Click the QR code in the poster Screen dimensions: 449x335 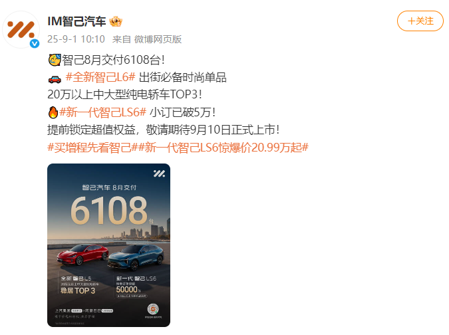(153, 309)
